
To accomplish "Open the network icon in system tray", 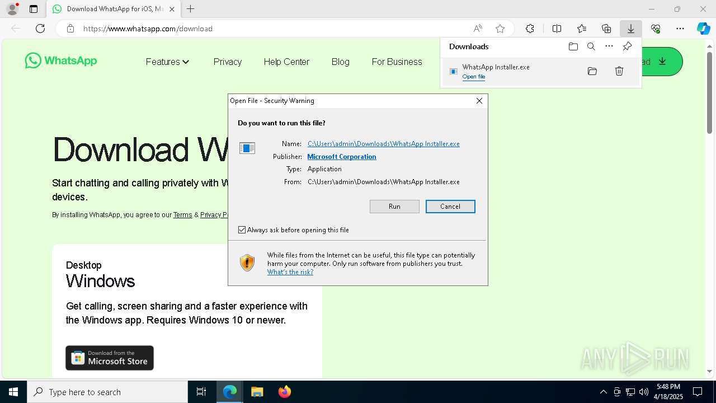I will click(x=630, y=392).
